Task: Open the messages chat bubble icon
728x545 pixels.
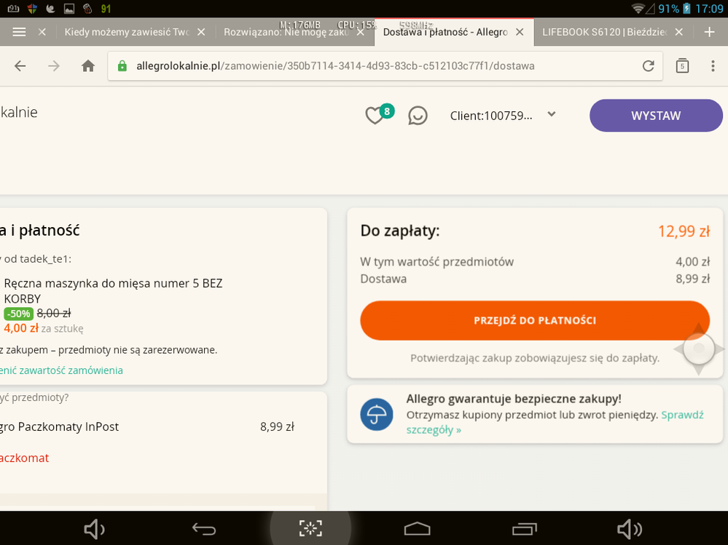Action: (x=418, y=116)
